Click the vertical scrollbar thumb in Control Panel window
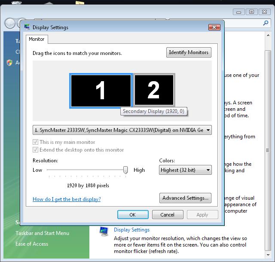This screenshot has height=262, width=275. (x=268, y=151)
